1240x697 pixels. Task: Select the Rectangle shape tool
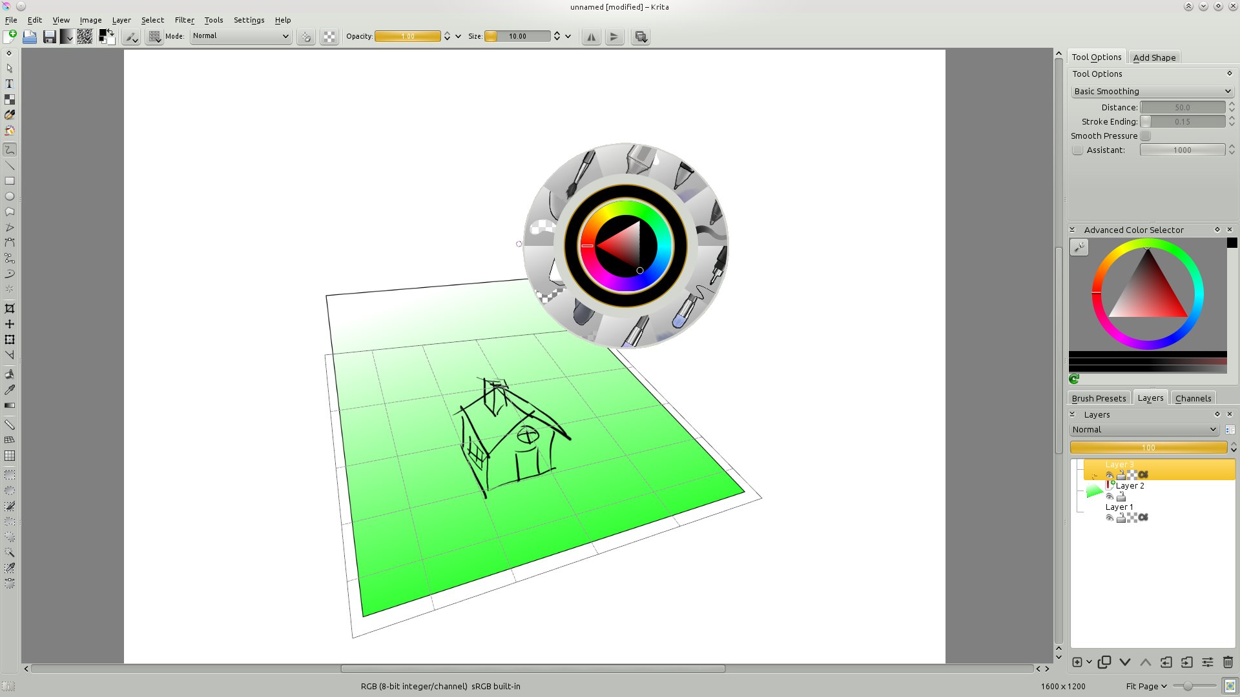click(10, 181)
